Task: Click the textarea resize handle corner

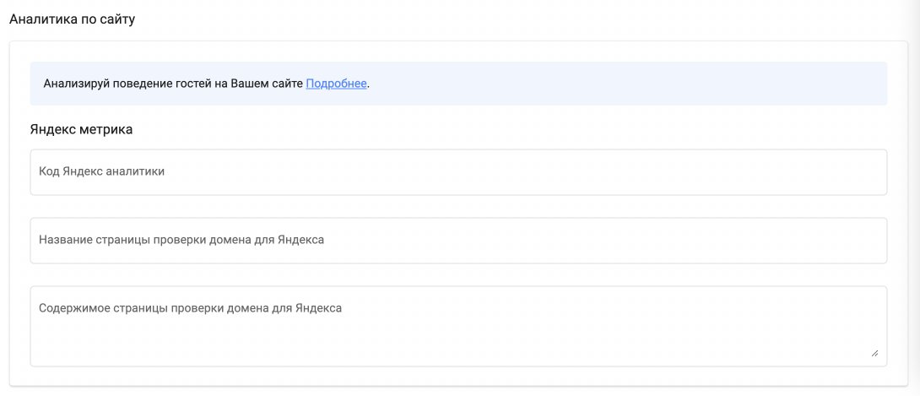Action: (874, 354)
